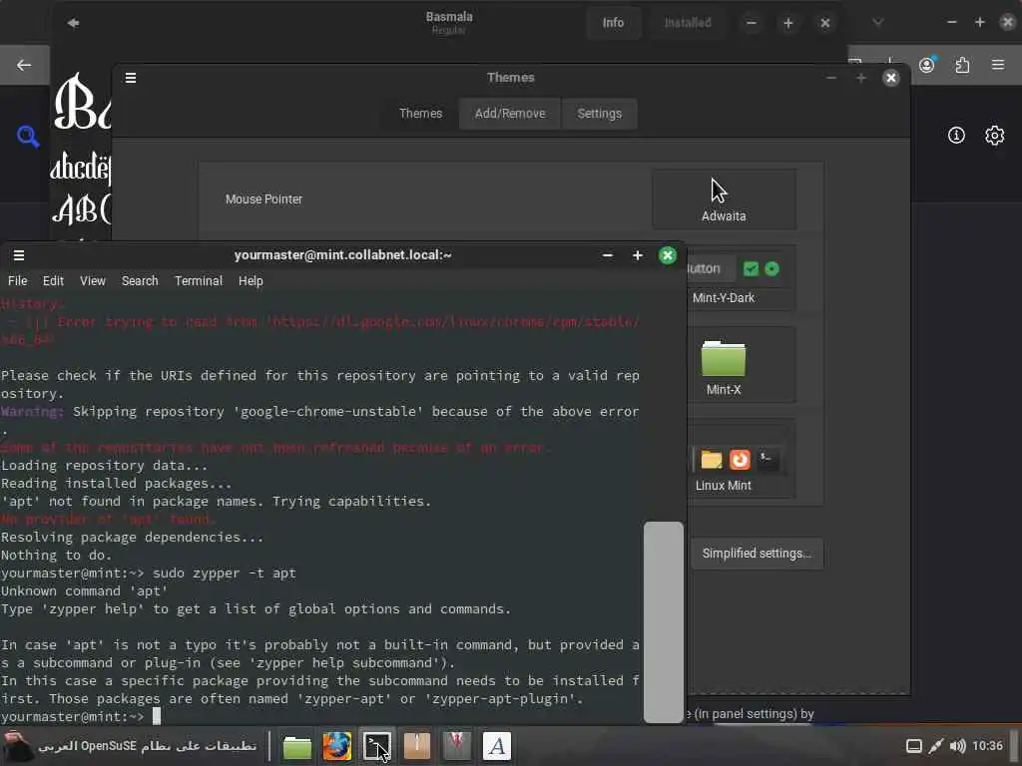Open the network tray icon
Image resolution: width=1022 pixels, height=766 pixels.
tap(936, 746)
